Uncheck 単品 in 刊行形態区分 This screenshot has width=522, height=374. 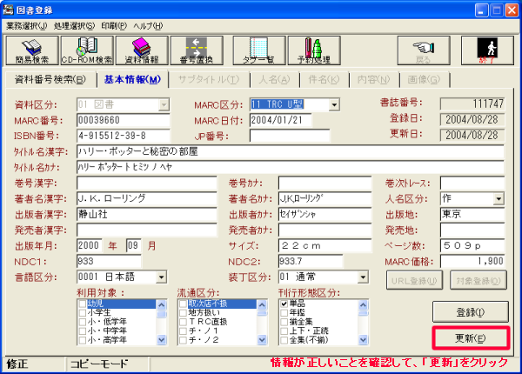(284, 304)
